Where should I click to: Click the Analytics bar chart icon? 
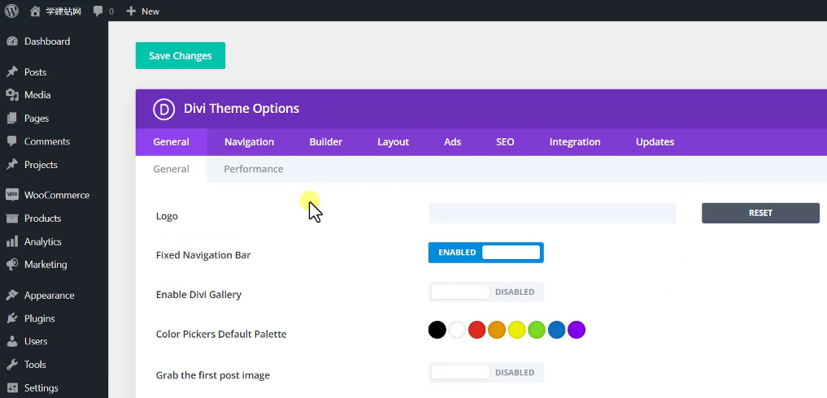(12, 241)
